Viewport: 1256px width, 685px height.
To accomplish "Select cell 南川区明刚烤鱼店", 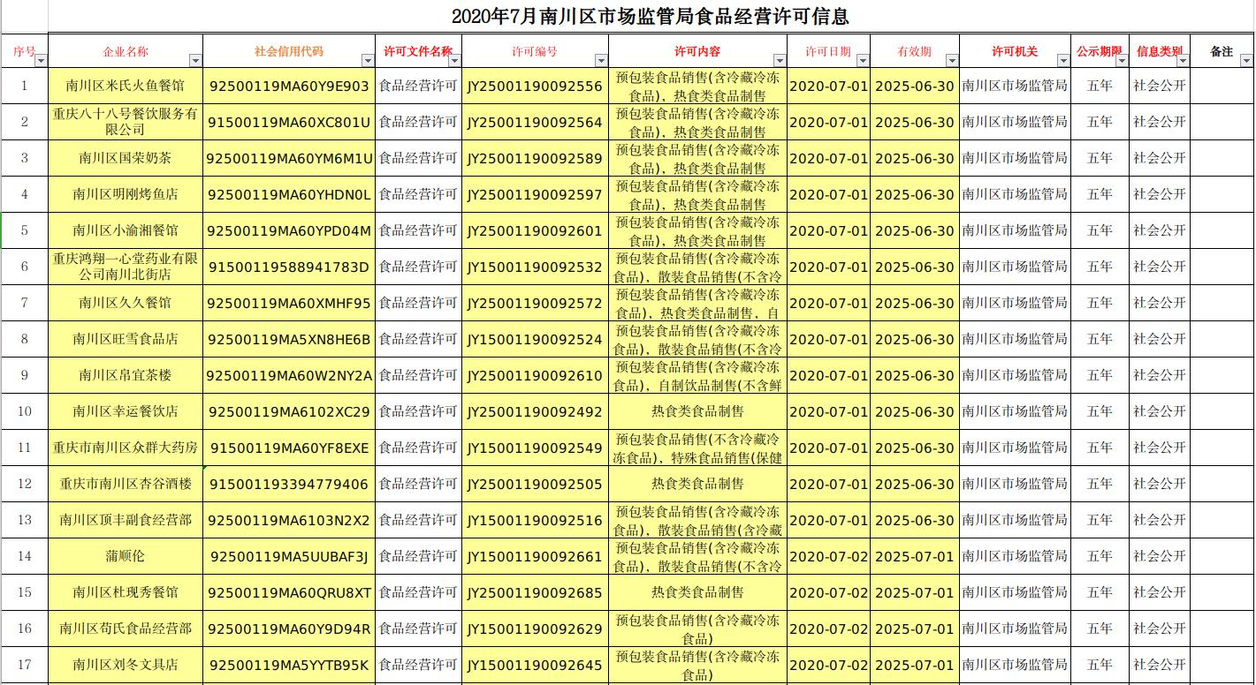I will point(126,194).
